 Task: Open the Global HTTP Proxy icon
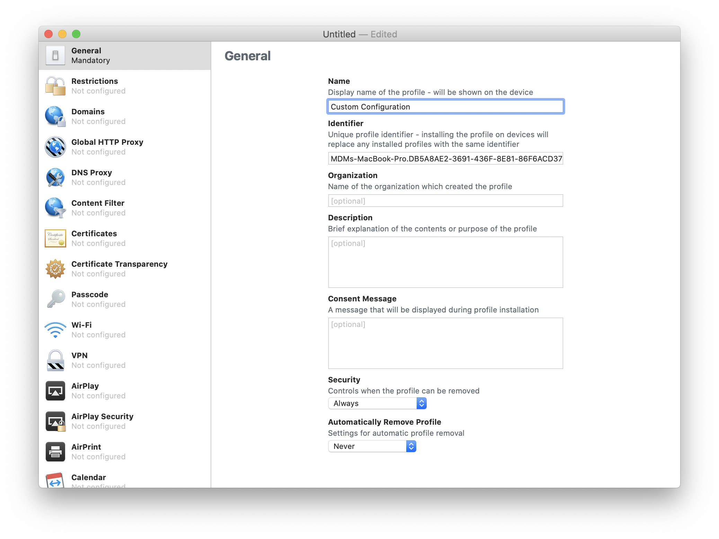click(55, 147)
